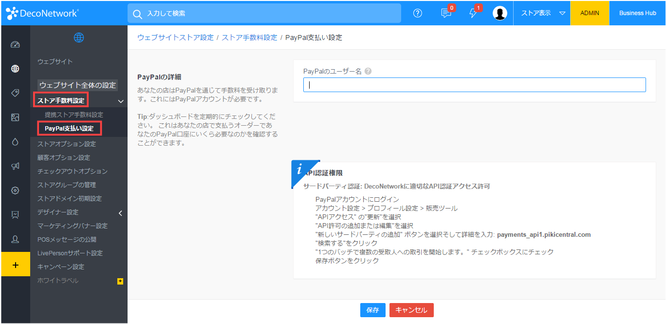Image resolution: width=666 pixels, height=324 pixels.
Task: Open the ストア表示 dropdown
Action: pyautogui.click(x=542, y=13)
